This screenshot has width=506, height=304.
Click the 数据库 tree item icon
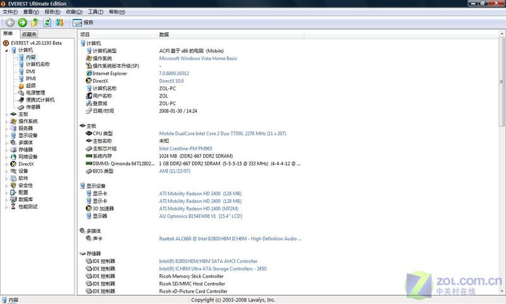pyautogui.click(x=13, y=199)
